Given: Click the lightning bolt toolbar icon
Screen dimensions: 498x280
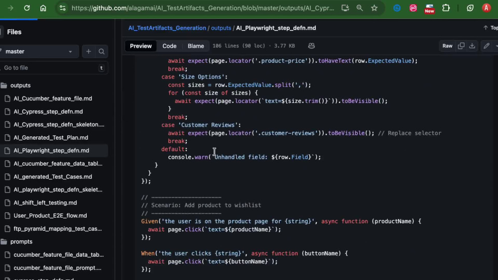Looking at the screenshot, I should point(470,8).
